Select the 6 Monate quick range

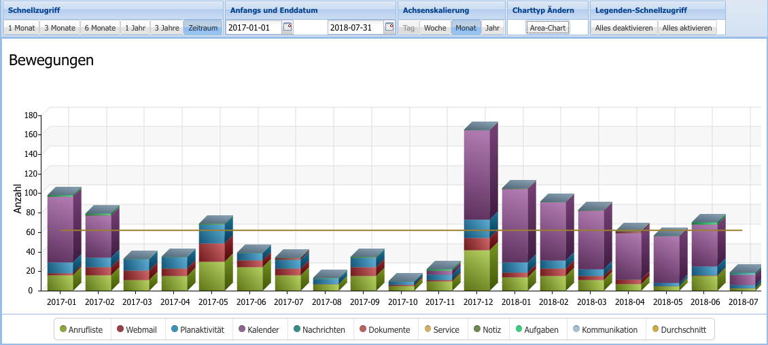(x=100, y=28)
